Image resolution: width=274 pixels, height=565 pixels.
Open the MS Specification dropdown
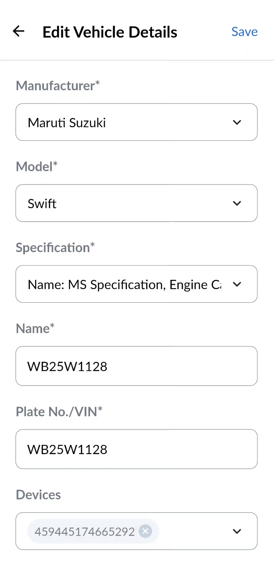point(123,284)
